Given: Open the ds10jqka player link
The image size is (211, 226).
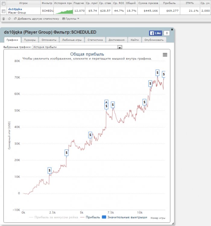Looking at the screenshot, I should (15, 9).
